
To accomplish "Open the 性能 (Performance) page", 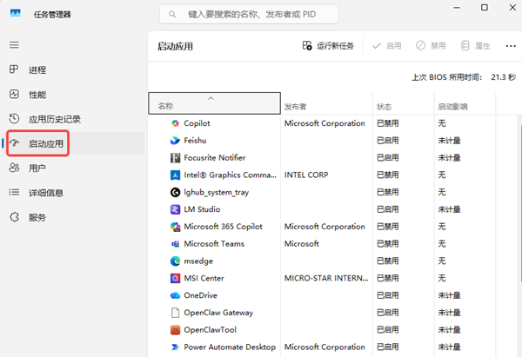I will click(73, 95).
